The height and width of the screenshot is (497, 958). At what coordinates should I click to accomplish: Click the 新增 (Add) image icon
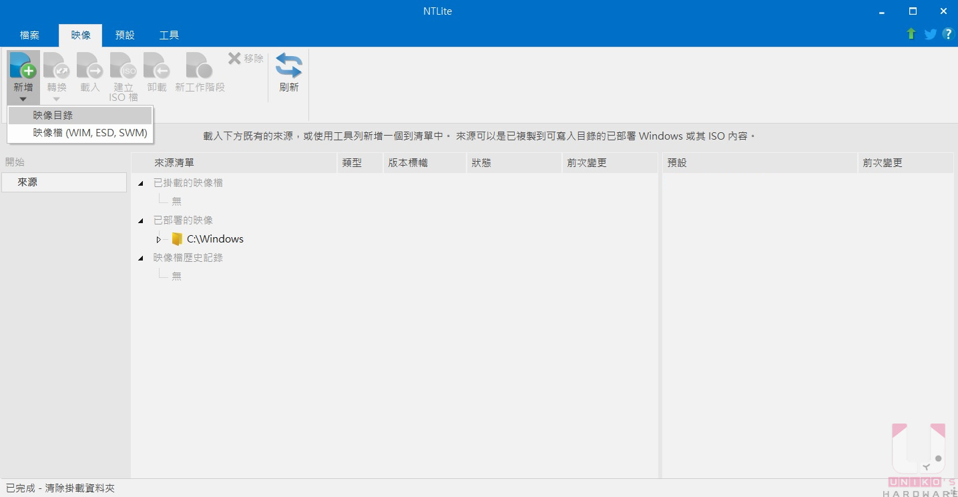click(23, 65)
